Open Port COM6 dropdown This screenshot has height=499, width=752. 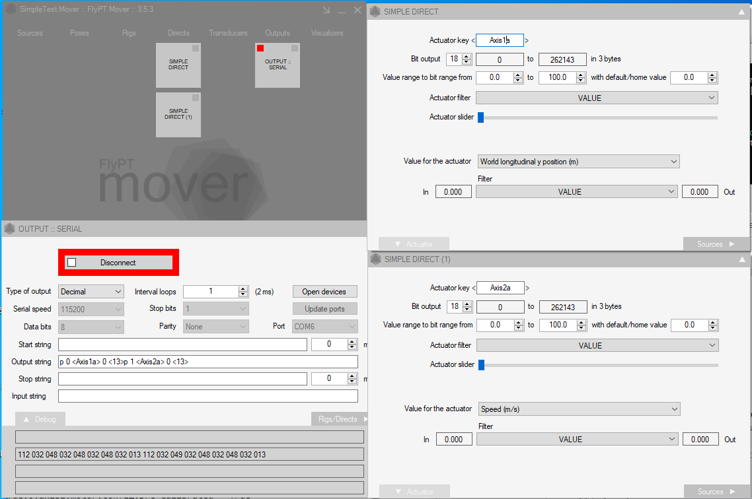coord(324,327)
